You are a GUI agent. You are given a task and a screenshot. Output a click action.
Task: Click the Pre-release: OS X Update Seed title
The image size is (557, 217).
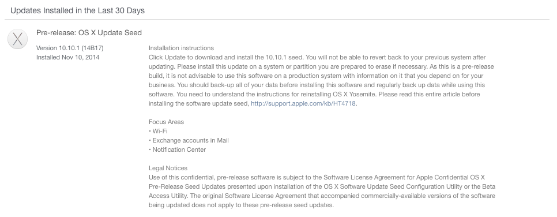pos(89,33)
